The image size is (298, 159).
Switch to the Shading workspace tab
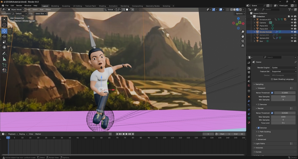[102, 6]
